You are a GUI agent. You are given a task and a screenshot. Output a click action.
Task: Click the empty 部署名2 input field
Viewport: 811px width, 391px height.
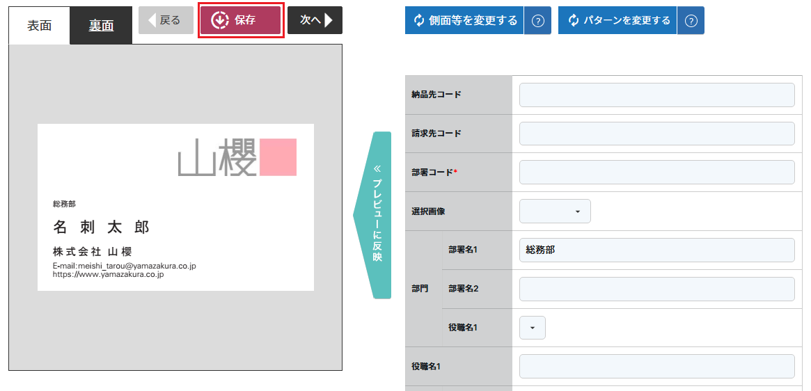[x=657, y=289]
